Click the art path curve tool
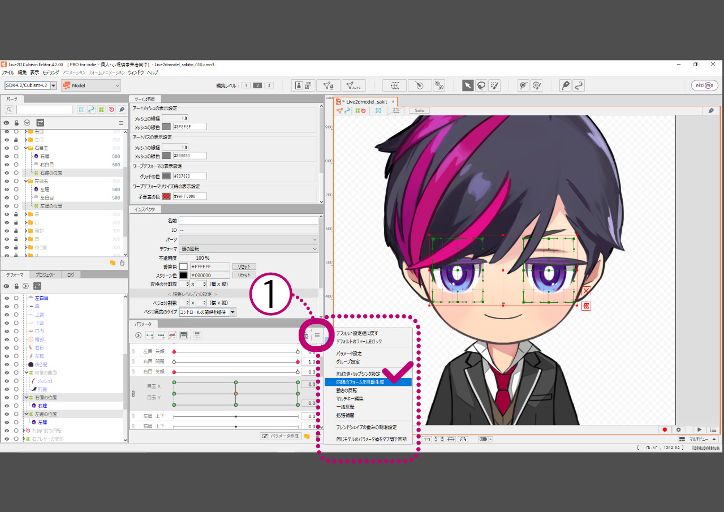This screenshot has height=512, width=724. pyautogui.click(x=578, y=85)
